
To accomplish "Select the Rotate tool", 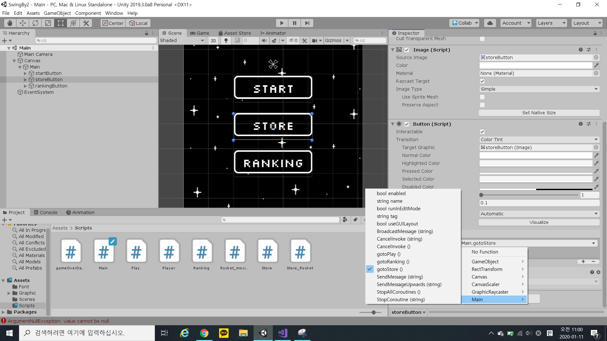I will pyautogui.click(x=35, y=23).
